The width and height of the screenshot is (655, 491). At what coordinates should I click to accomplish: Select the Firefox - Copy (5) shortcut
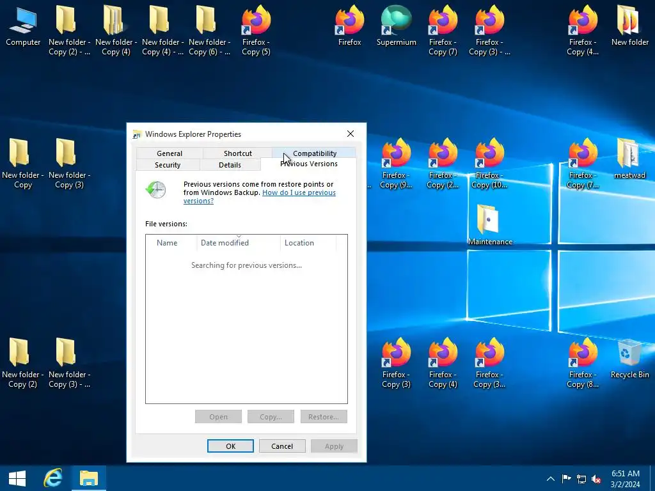(x=256, y=29)
